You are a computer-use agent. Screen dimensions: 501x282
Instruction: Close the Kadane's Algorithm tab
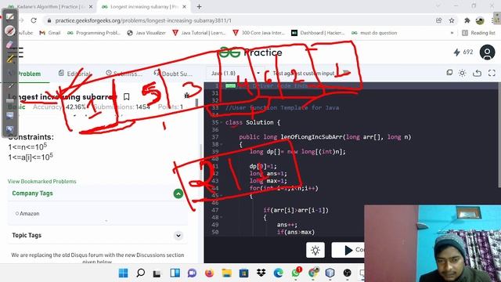point(91,6)
